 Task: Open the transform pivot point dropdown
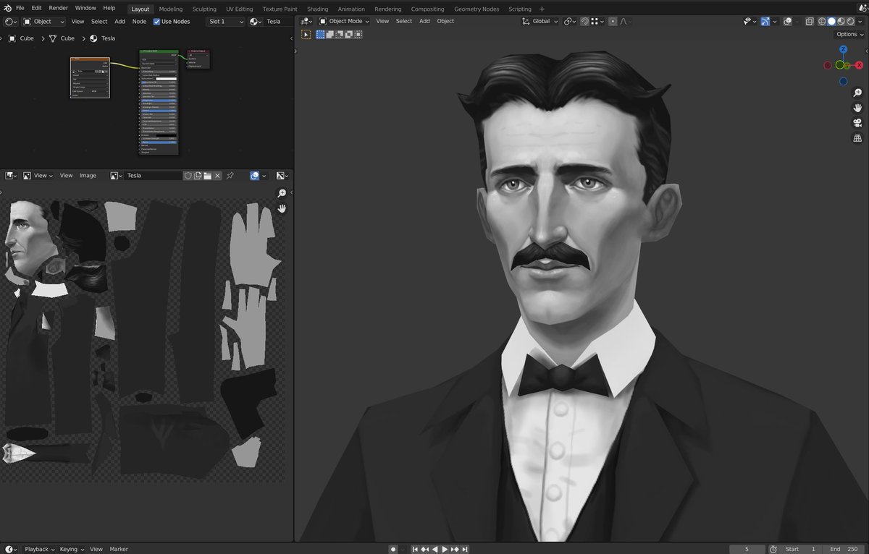click(x=571, y=21)
